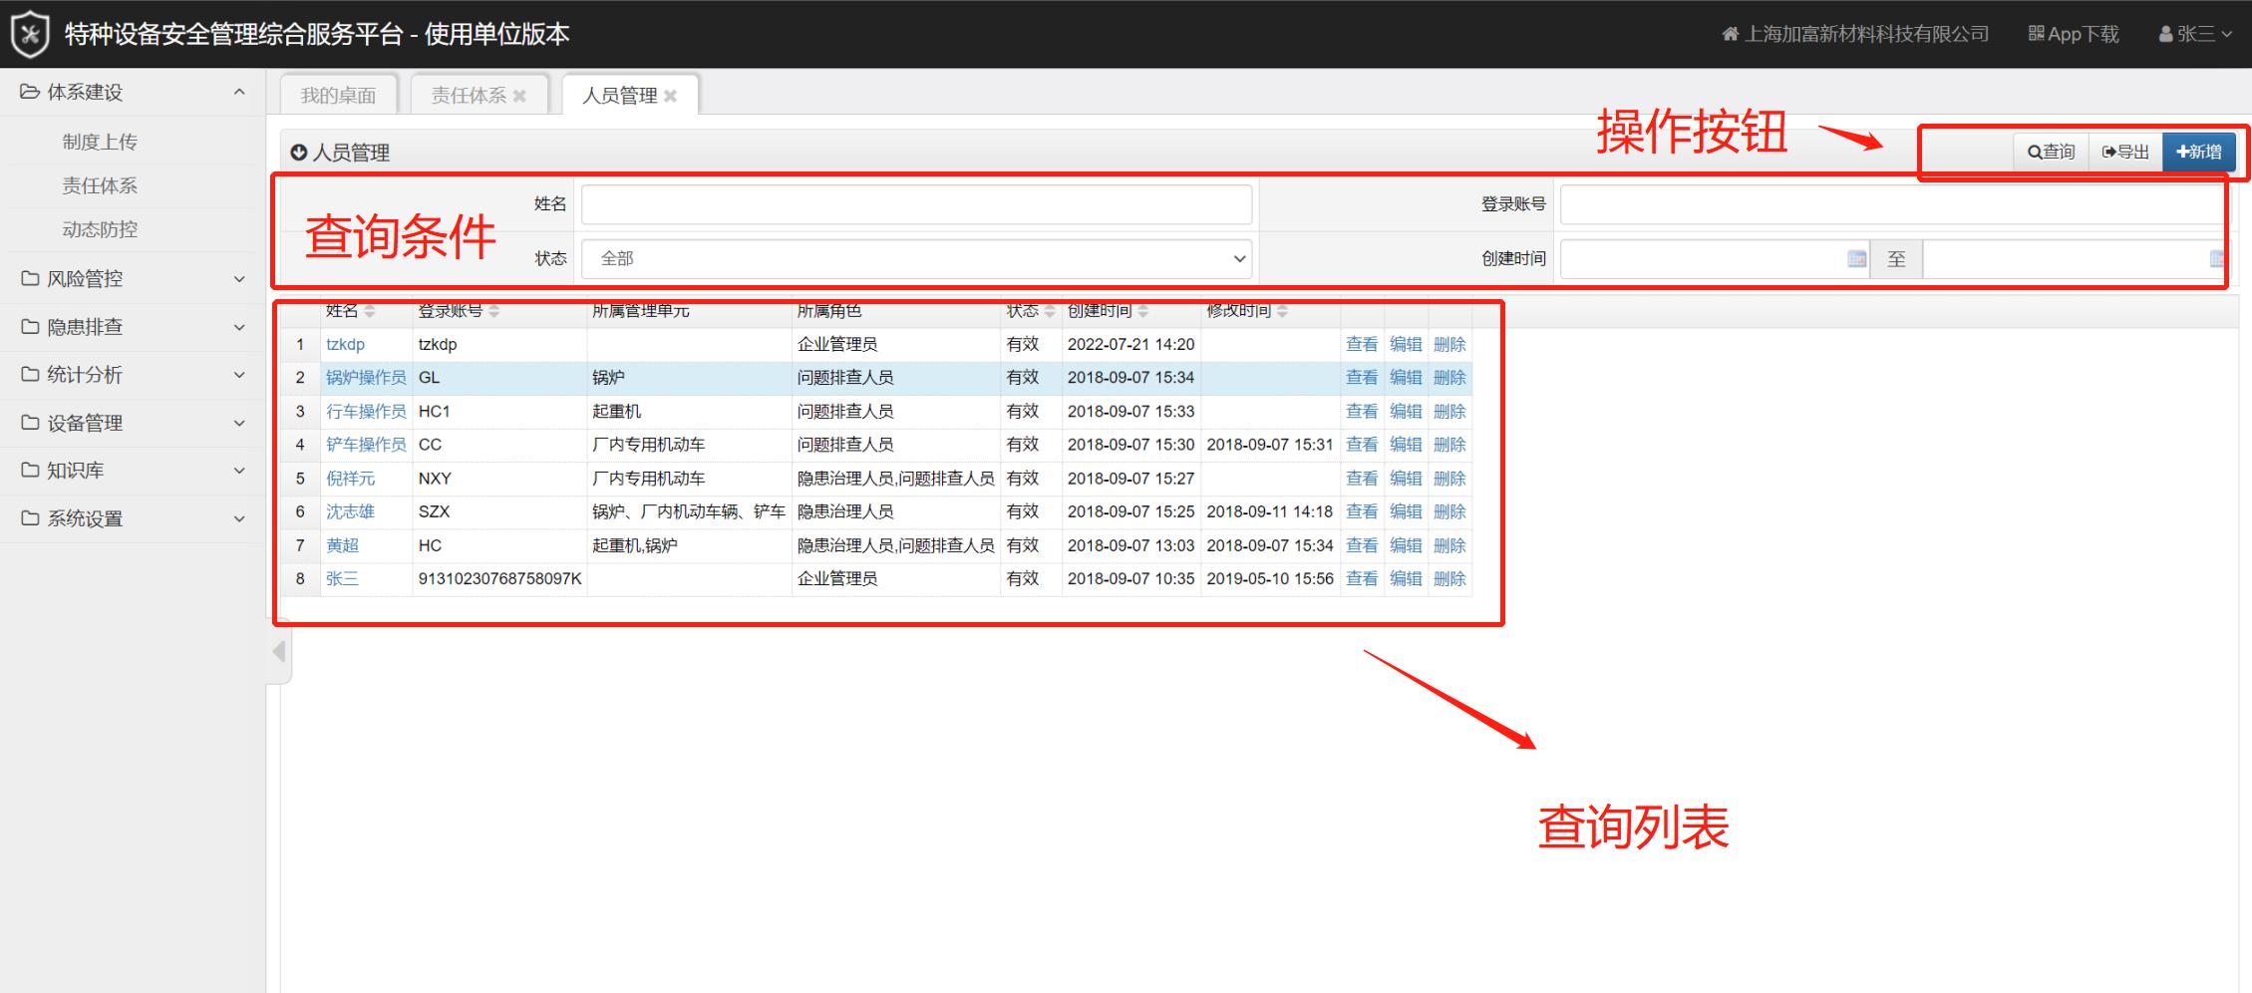The height and width of the screenshot is (993, 2252).
Task: Click the 所属角色 column header
Action: tap(829, 311)
